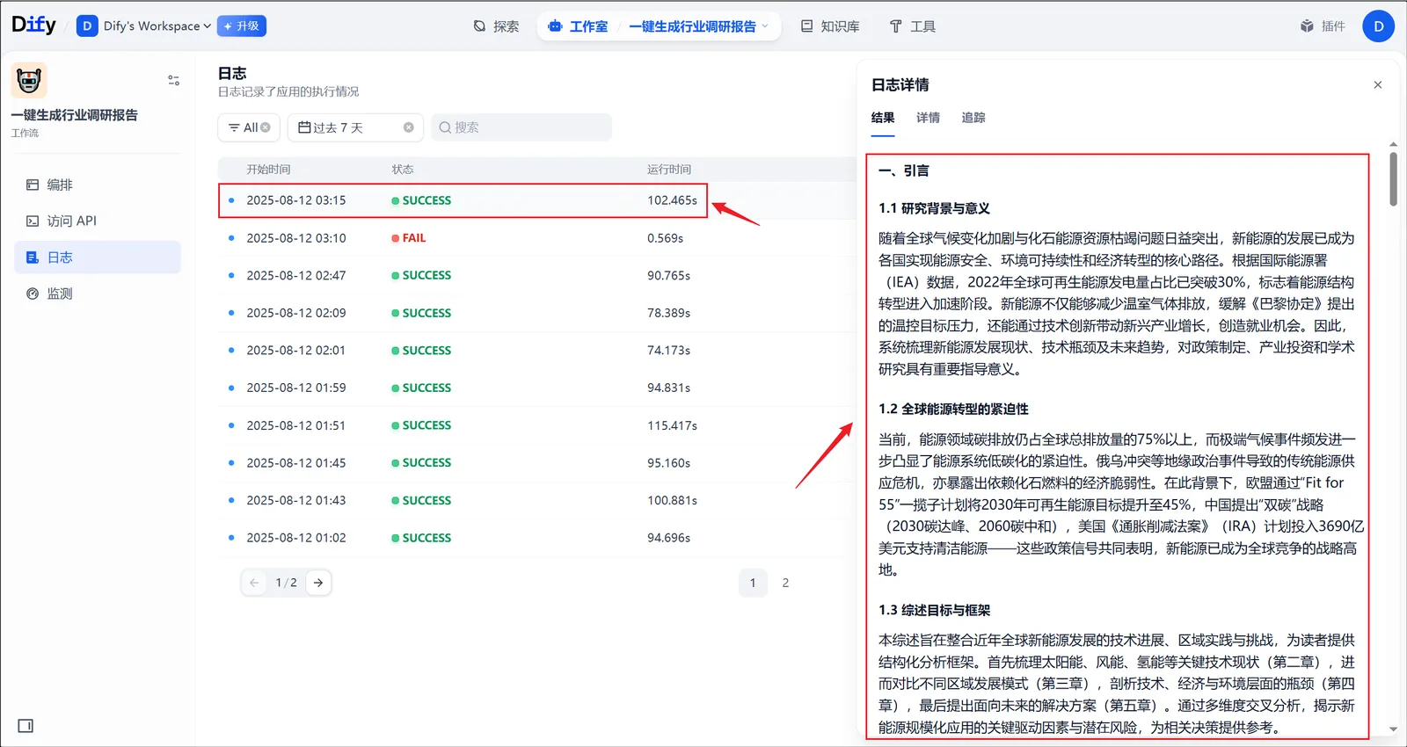Open the 插件 plugins menu

(x=1323, y=26)
